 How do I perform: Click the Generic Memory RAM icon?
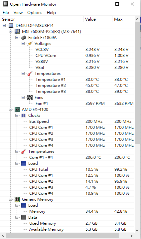coord(17,199)
